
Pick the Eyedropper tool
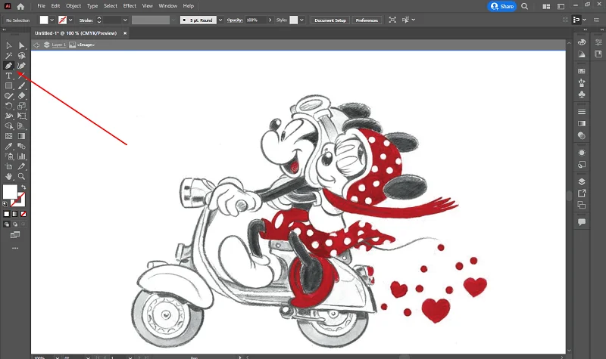(8, 146)
